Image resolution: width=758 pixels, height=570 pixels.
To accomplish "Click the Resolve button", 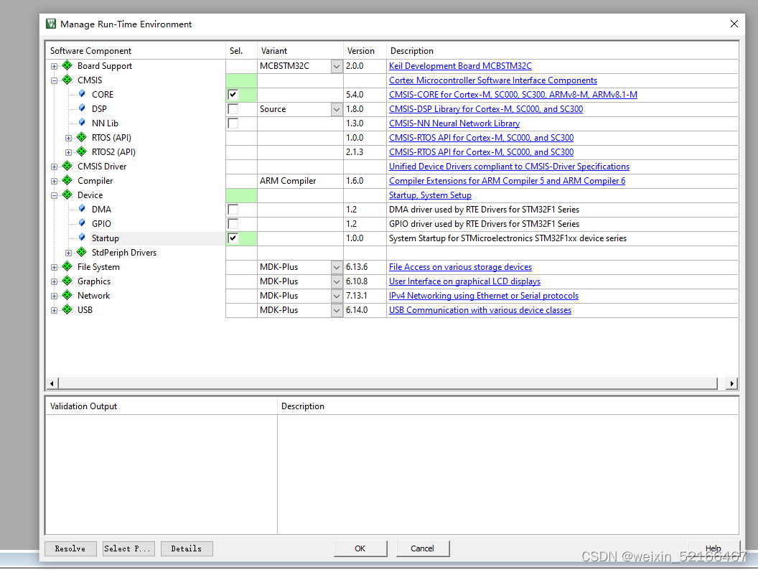I will 70,548.
